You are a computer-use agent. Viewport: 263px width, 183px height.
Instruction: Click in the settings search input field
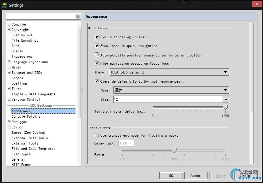pos(41,16)
